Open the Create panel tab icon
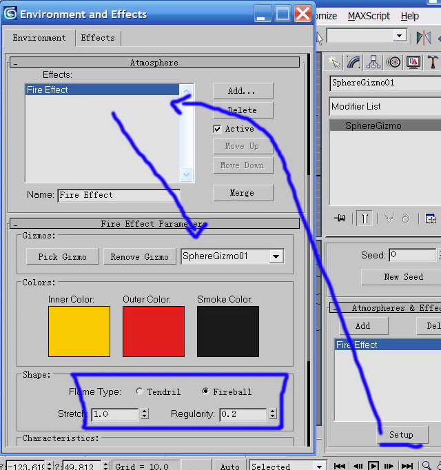 pyautogui.click(x=334, y=62)
